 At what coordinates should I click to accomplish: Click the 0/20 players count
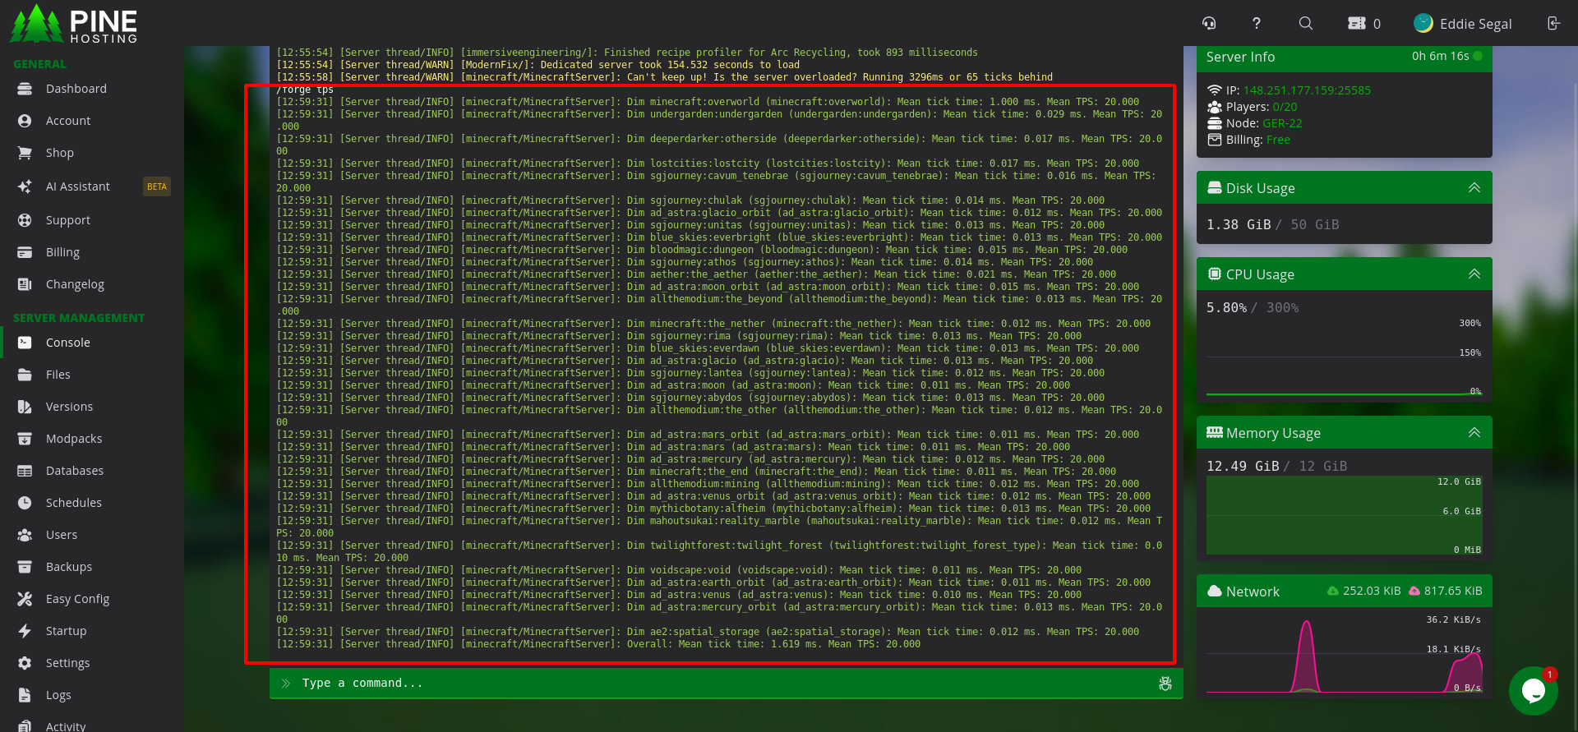coord(1285,107)
